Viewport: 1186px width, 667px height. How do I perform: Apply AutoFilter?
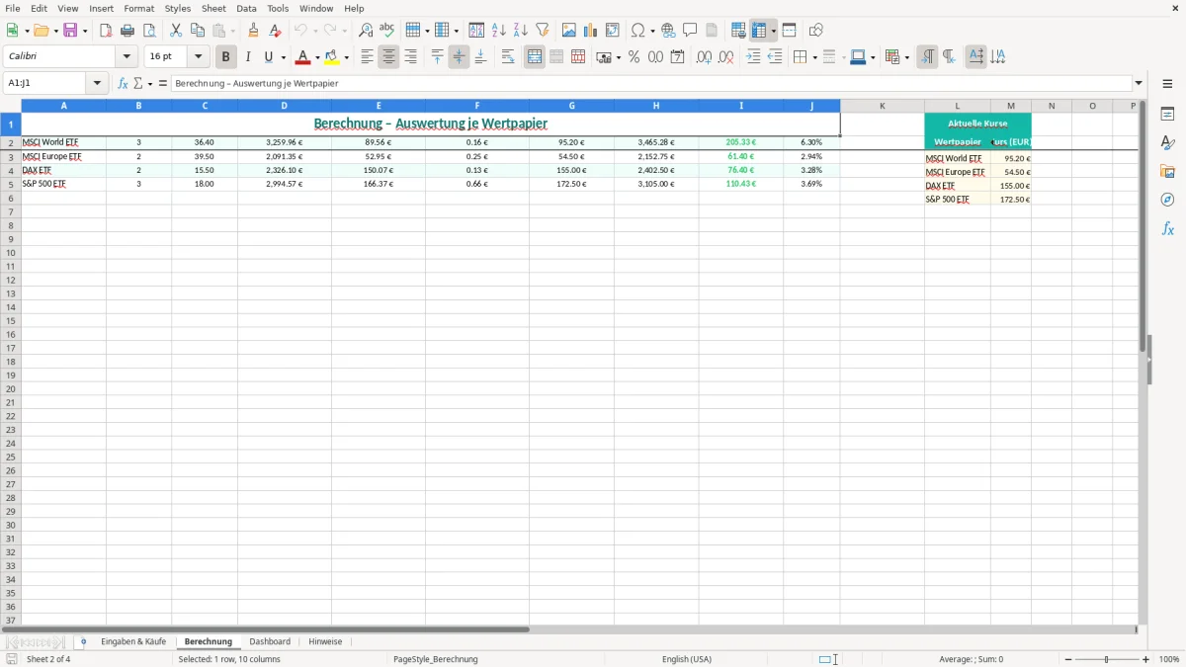pos(542,31)
